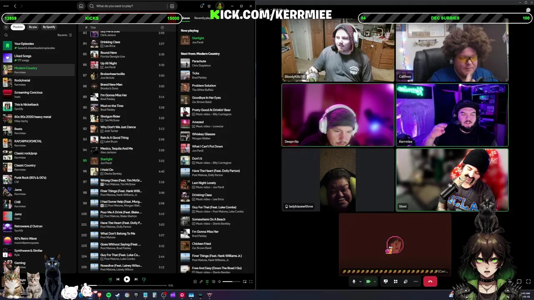The image size is (534, 300).
Task: Open Steam from the taskbar
Action: click(118, 295)
